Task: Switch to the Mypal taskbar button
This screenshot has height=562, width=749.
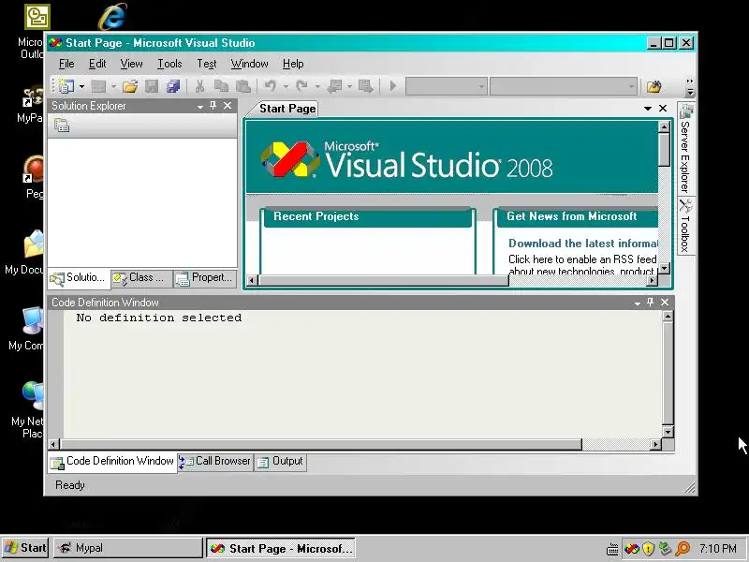Action: click(x=127, y=548)
